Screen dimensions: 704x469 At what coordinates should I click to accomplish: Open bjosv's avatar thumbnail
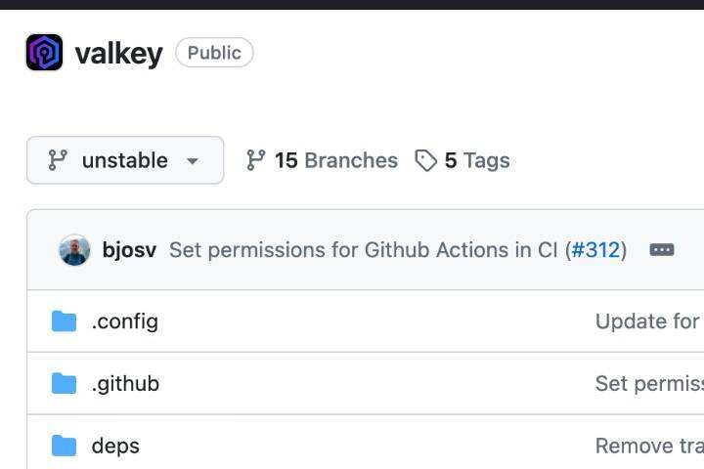75,250
